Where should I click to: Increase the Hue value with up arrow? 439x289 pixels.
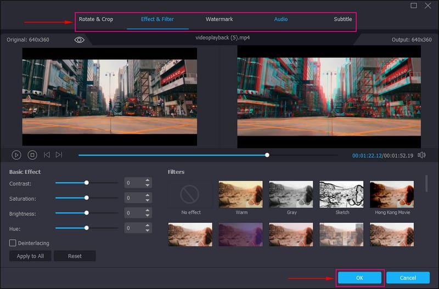click(x=148, y=225)
